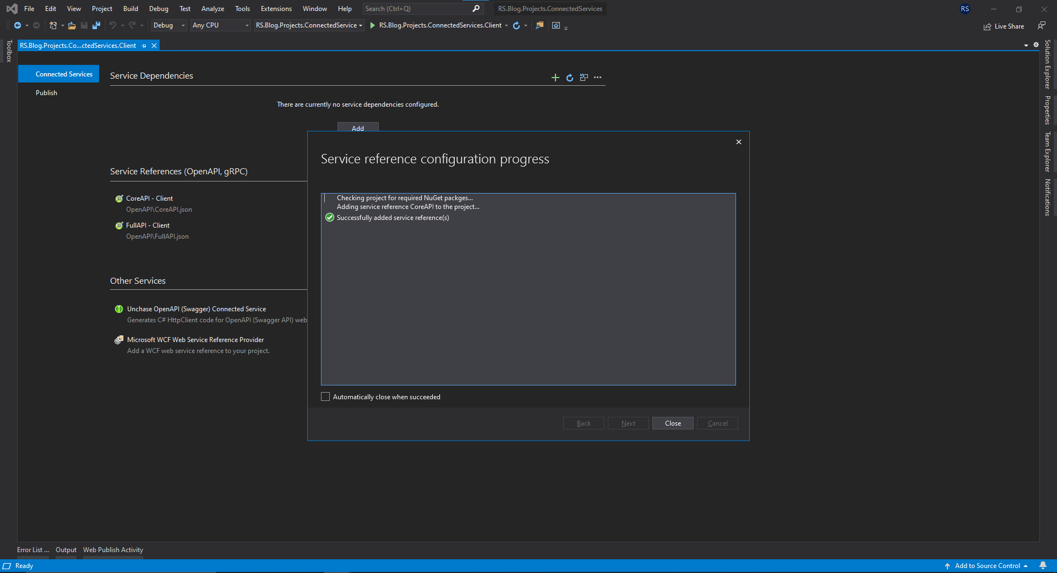Refresh Service Dependencies list

pos(570,78)
